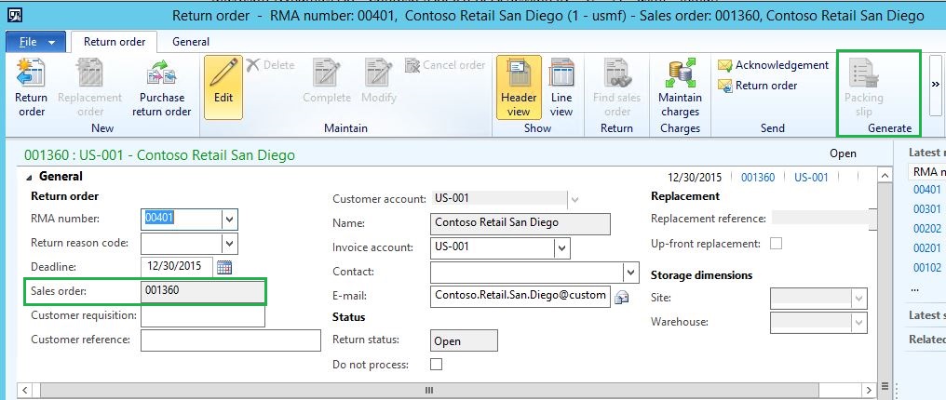The height and width of the screenshot is (400, 946).
Task: Open the Contact dropdown
Action: click(x=630, y=273)
